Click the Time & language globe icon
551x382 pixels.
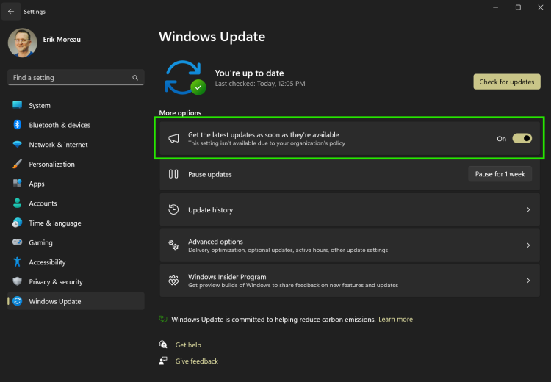click(17, 223)
